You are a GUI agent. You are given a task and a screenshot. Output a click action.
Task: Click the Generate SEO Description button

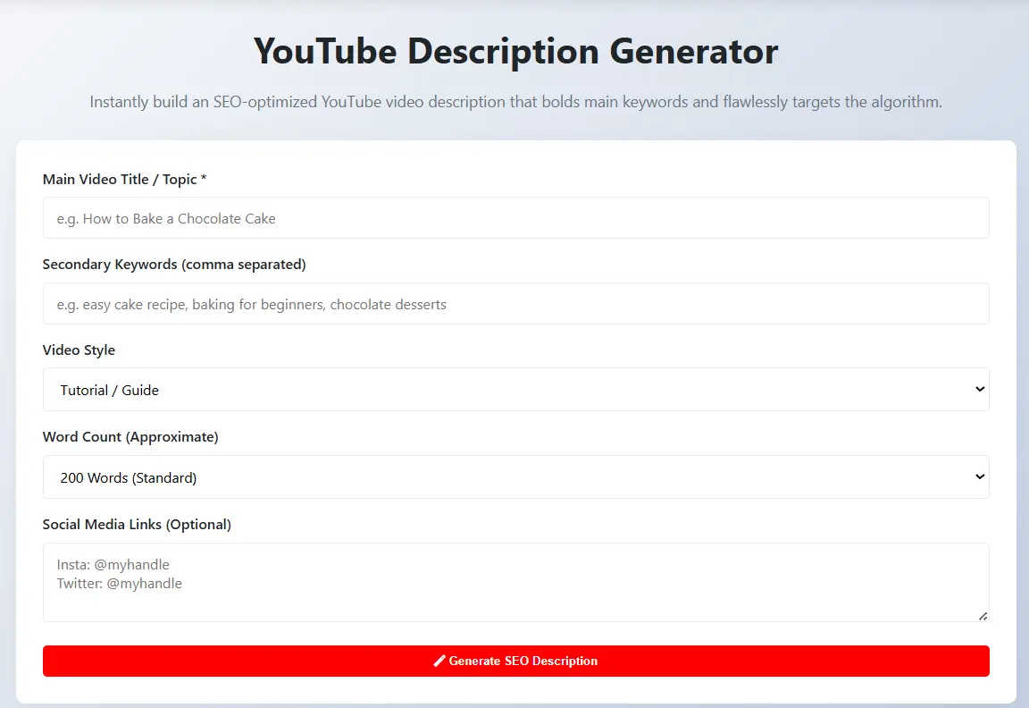[515, 661]
